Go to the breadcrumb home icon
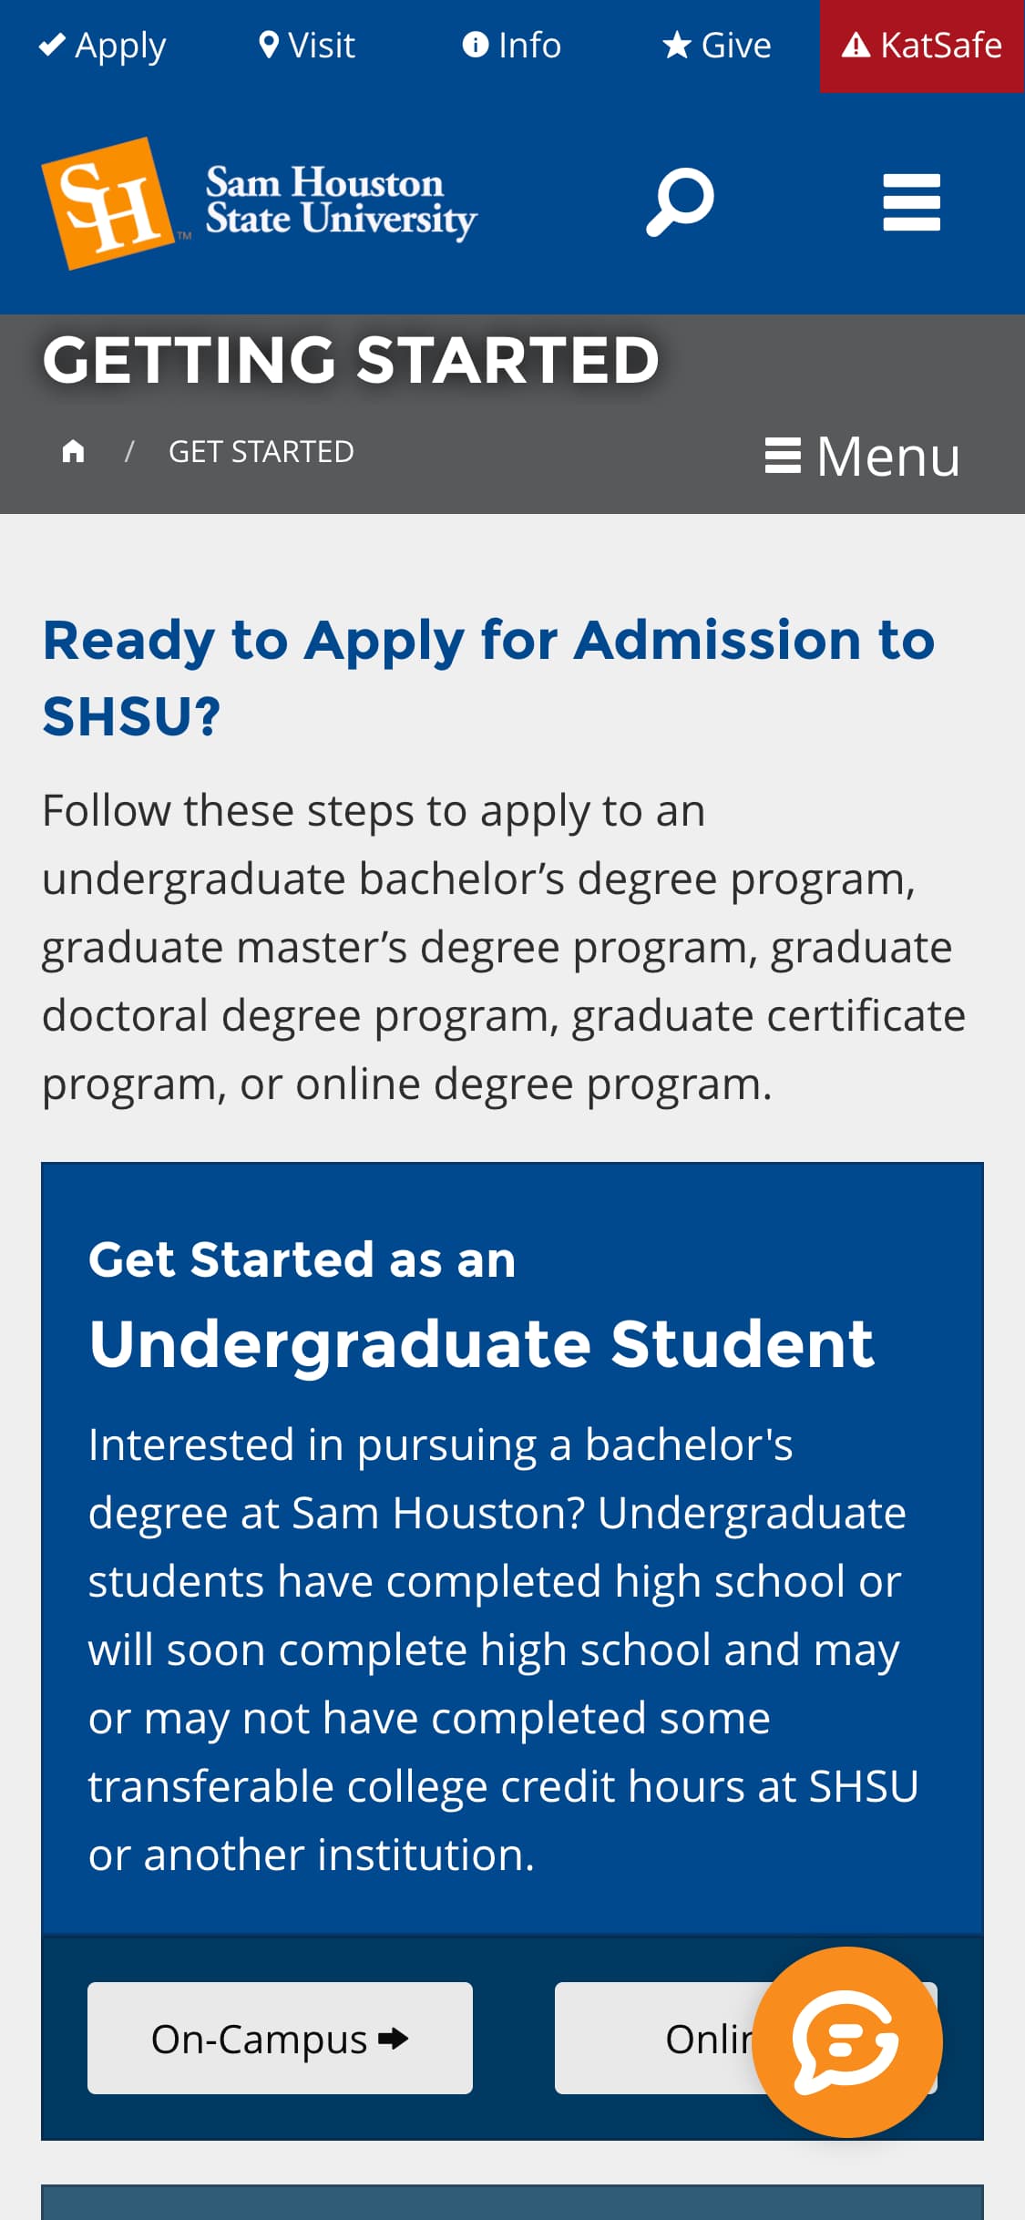The width and height of the screenshot is (1025, 2220). (73, 451)
